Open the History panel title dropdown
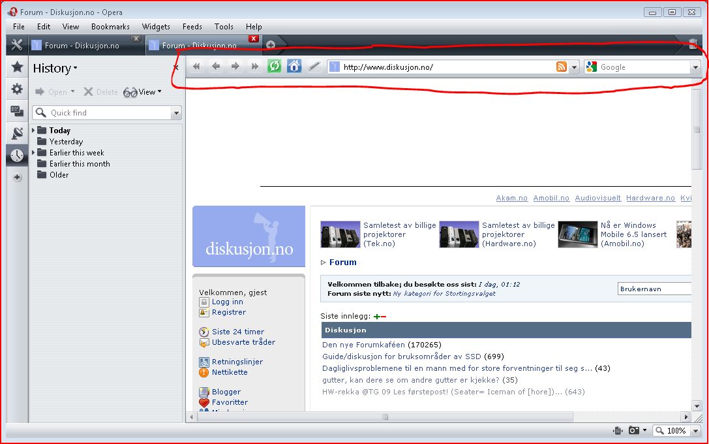 tap(55, 69)
